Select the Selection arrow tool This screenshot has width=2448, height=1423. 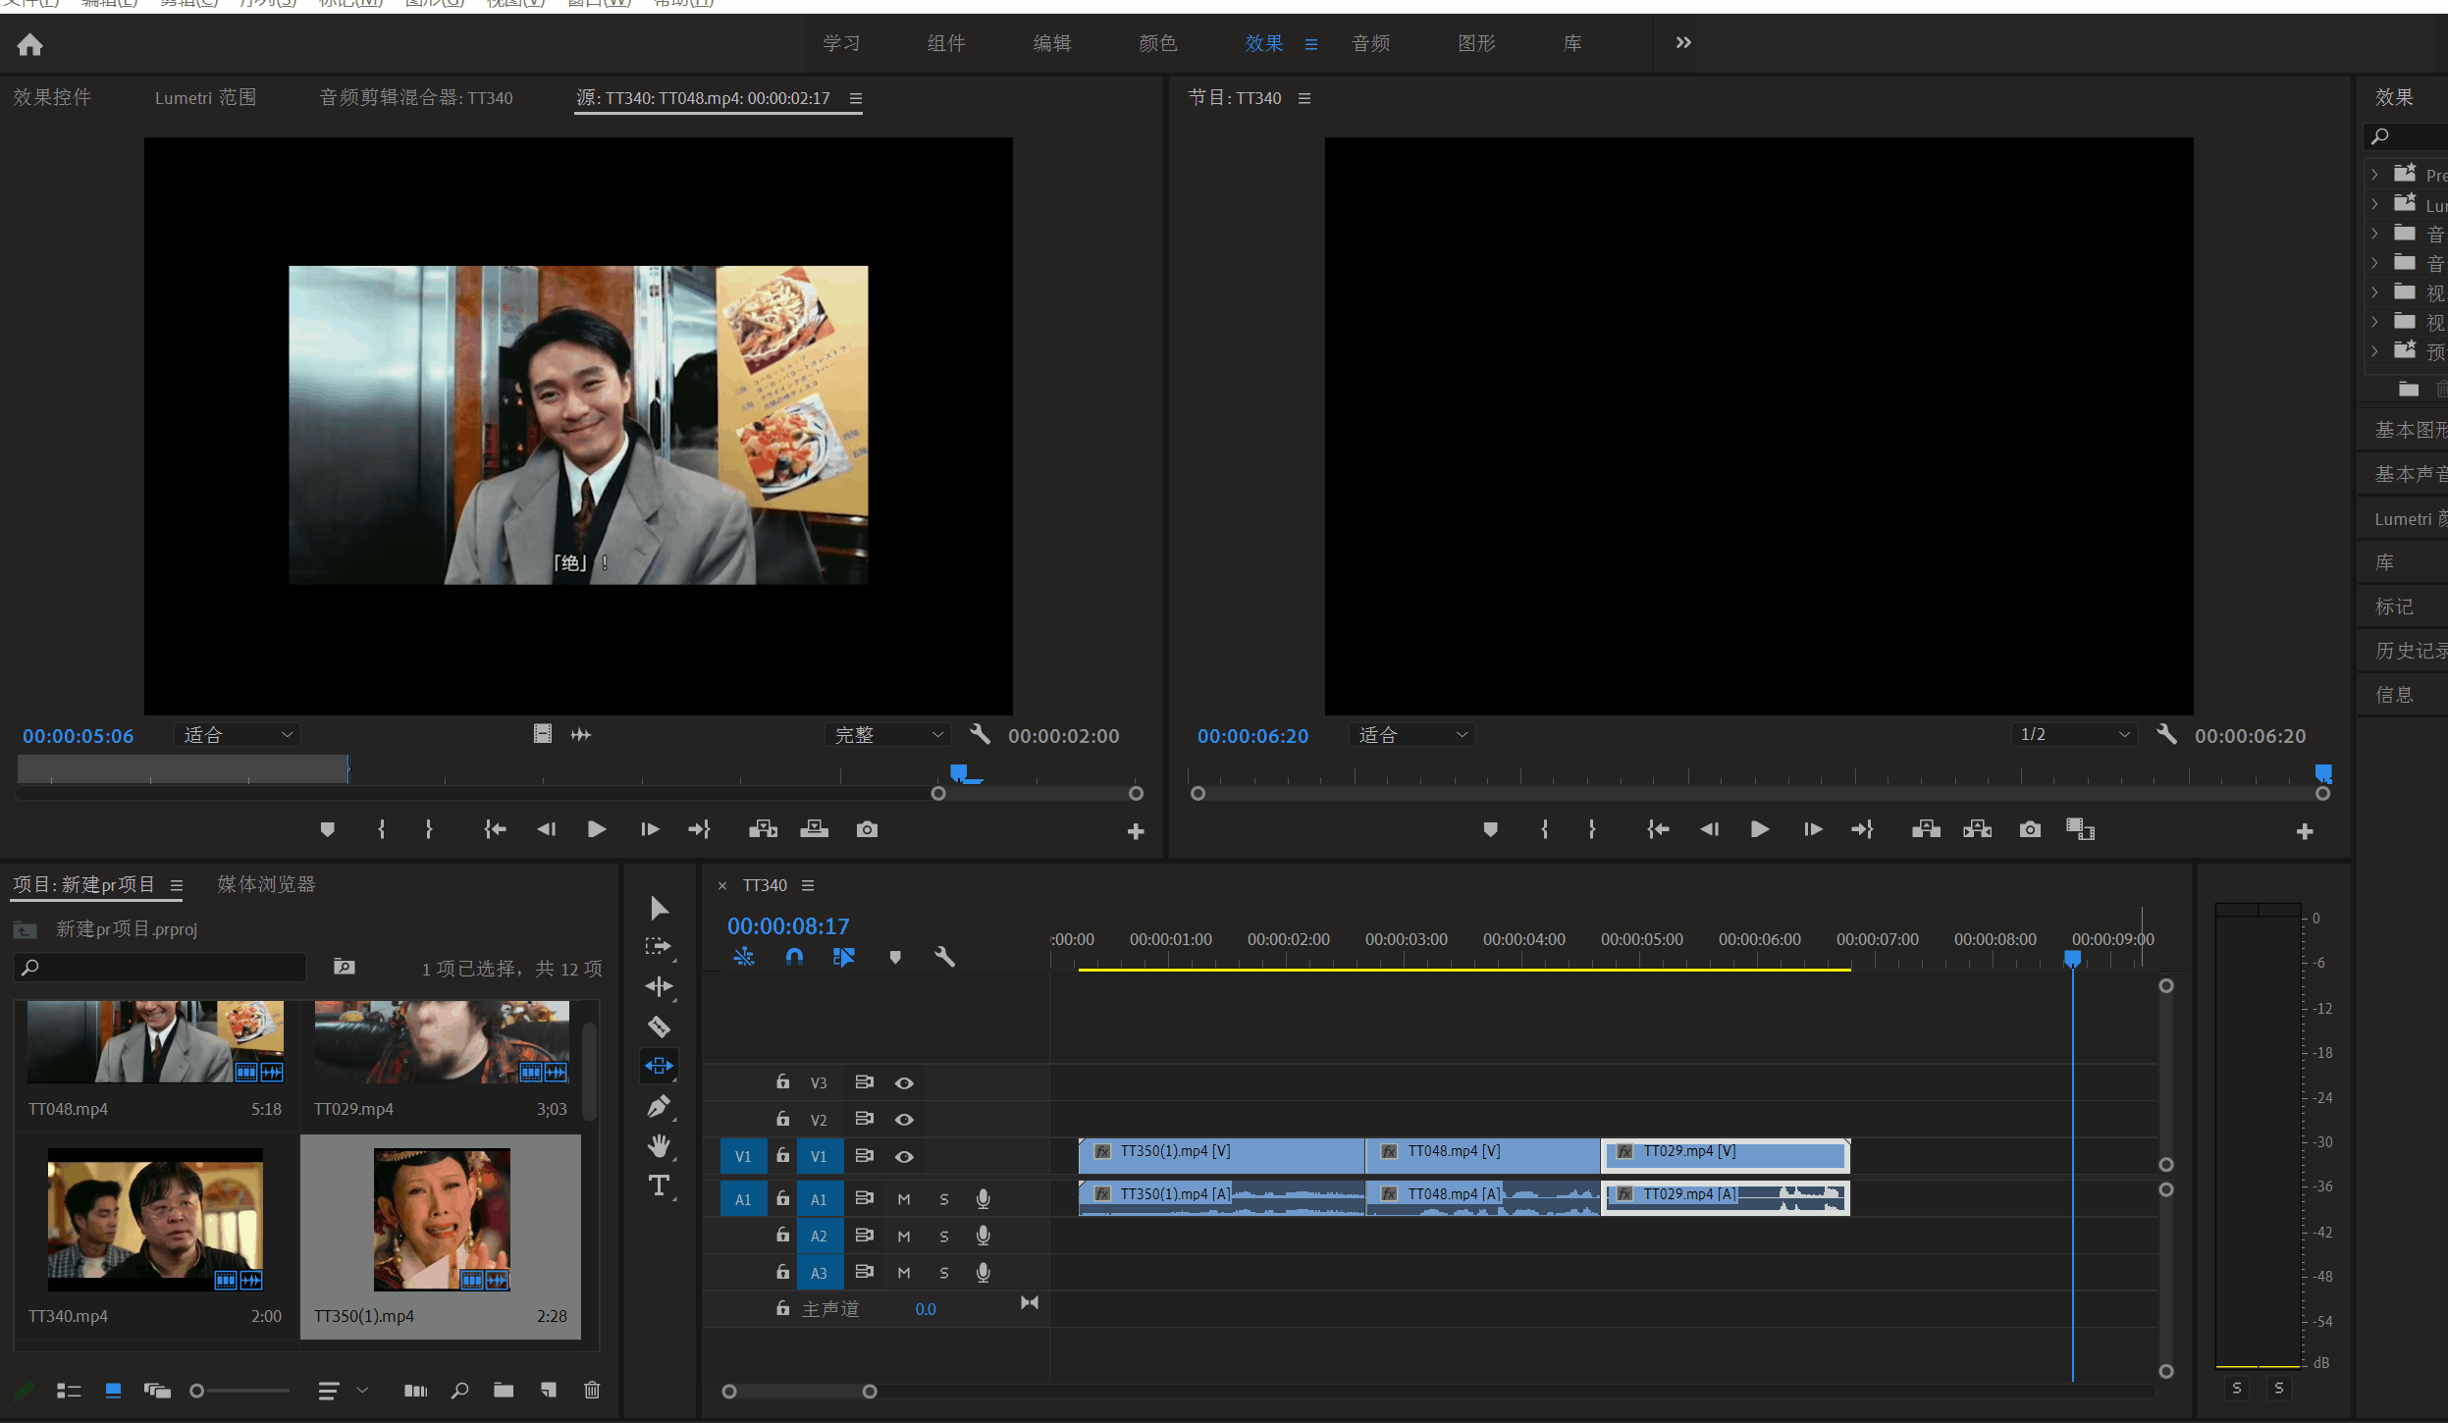(x=659, y=908)
